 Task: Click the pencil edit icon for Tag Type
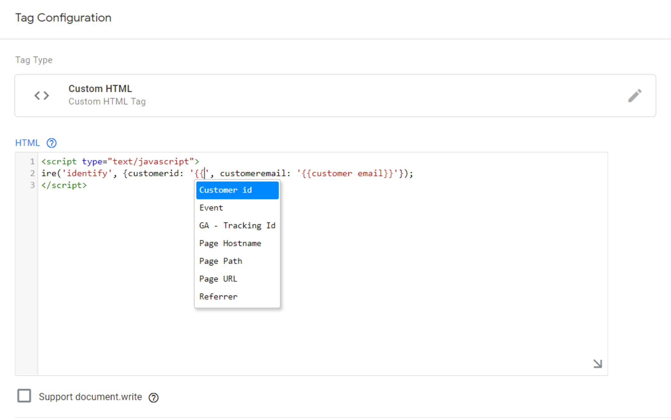(x=634, y=96)
